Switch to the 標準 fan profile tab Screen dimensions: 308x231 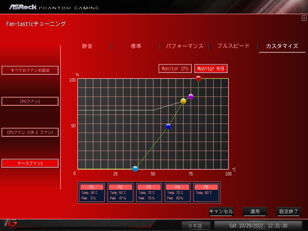[x=136, y=46]
